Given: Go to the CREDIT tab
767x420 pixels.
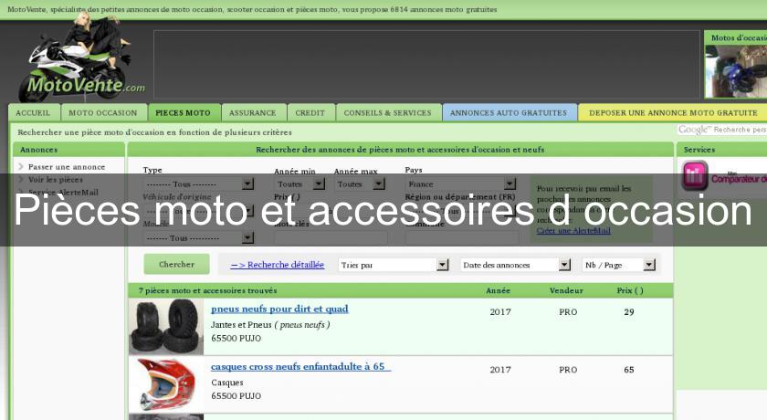Looking at the screenshot, I should [310, 113].
